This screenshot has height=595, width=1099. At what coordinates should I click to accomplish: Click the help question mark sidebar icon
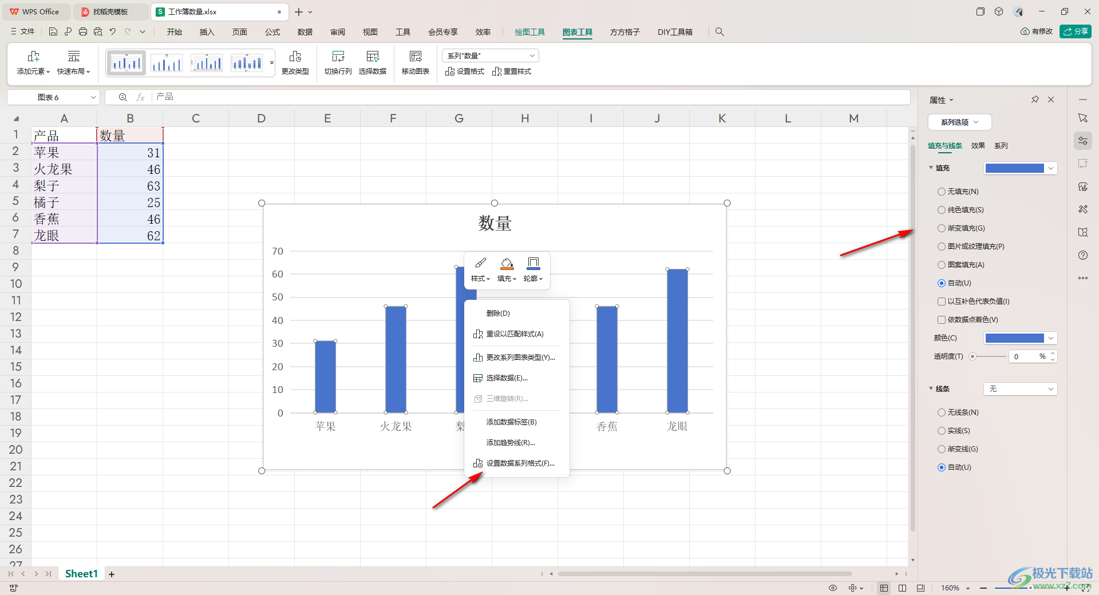click(x=1083, y=255)
